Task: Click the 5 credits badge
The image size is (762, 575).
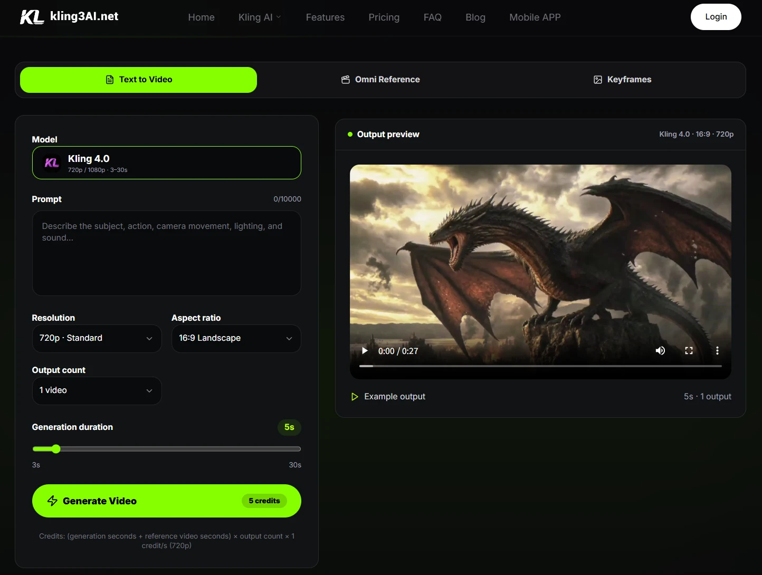Action: (x=264, y=501)
